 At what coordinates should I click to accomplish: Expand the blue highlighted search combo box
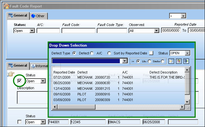(125, 61)
